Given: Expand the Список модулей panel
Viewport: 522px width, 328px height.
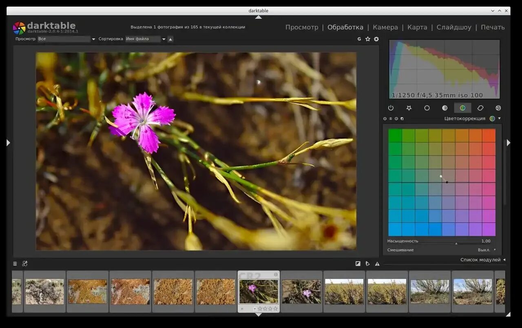Looking at the screenshot, I should (x=481, y=259).
